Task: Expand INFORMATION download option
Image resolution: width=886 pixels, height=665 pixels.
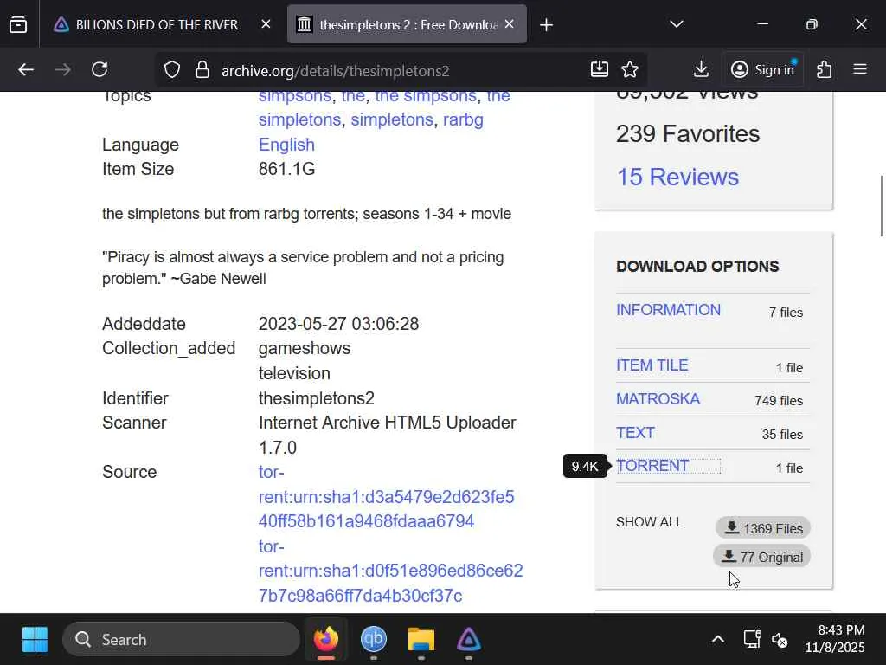Action: click(x=668, y=310)
